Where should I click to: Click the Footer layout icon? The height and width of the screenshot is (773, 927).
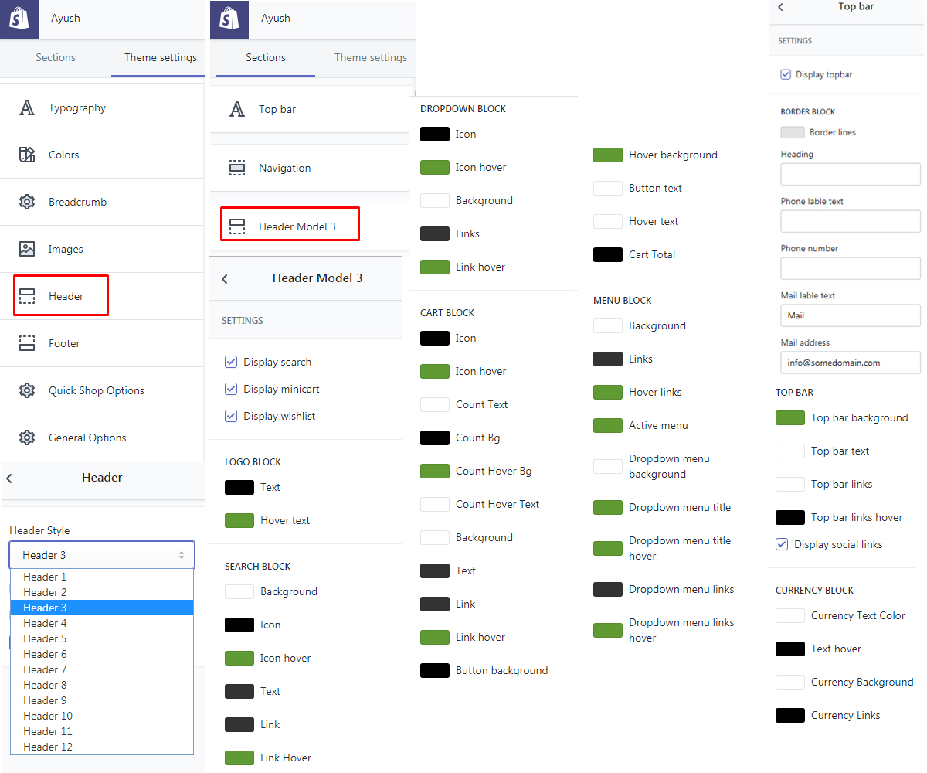[27, 343]
